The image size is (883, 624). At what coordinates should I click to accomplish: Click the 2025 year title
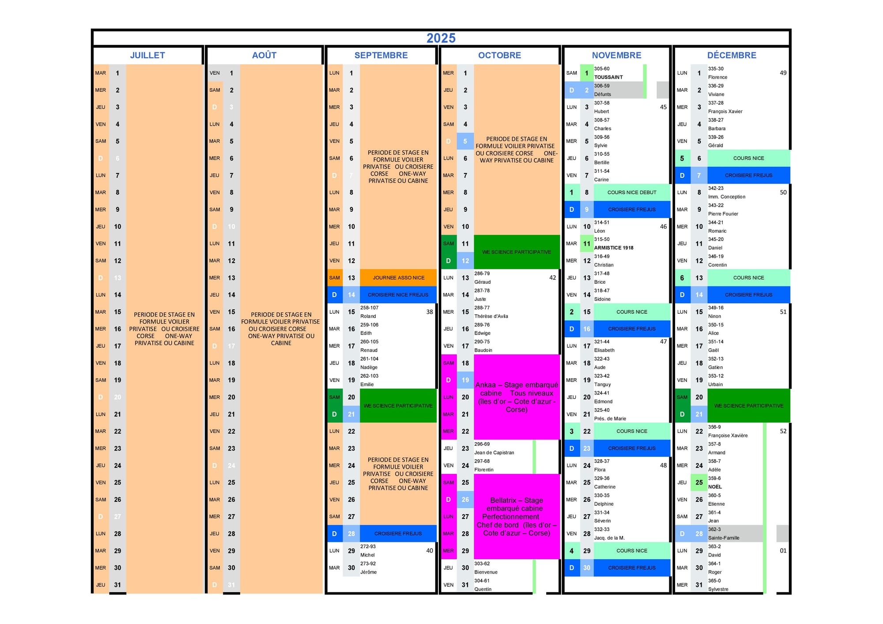pos(441,38)
